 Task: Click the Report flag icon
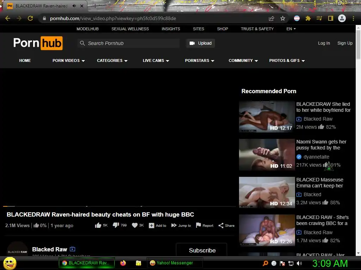[198, 225]
